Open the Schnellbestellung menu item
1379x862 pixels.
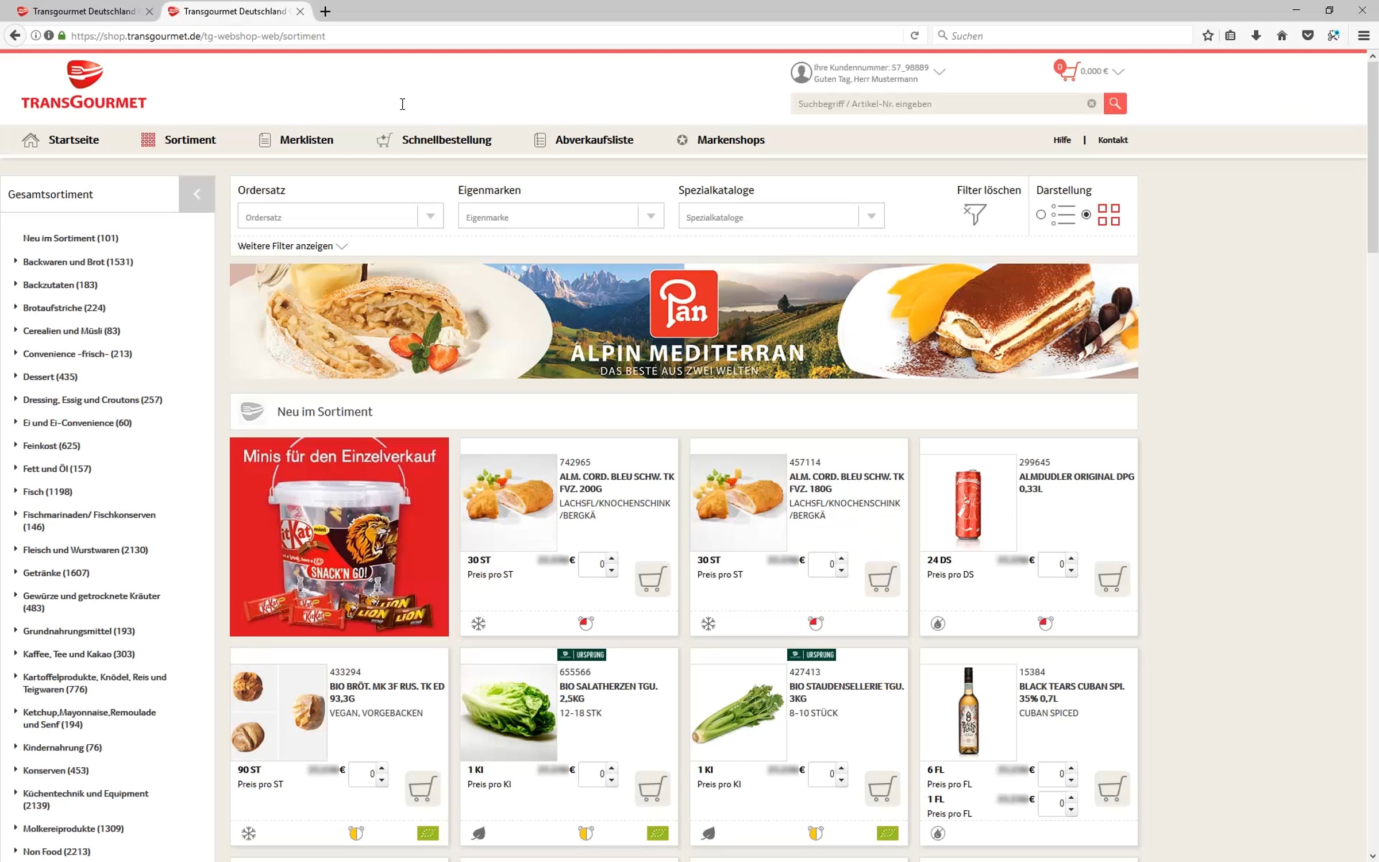pyautogui.click(x=446, y=140)
